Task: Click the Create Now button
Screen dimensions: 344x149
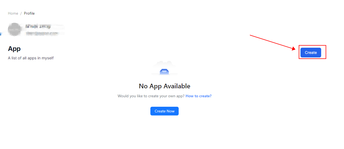Action: tap(165, 111)
